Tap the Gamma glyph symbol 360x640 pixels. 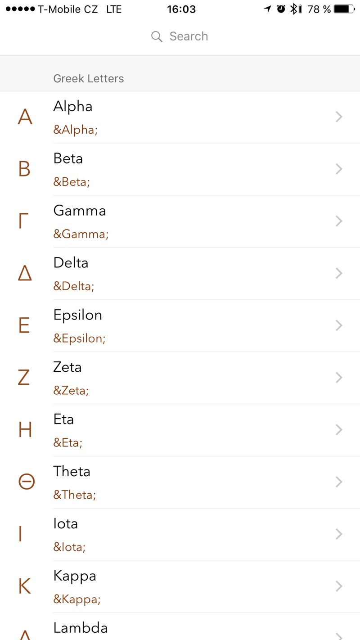click(24, 221)
